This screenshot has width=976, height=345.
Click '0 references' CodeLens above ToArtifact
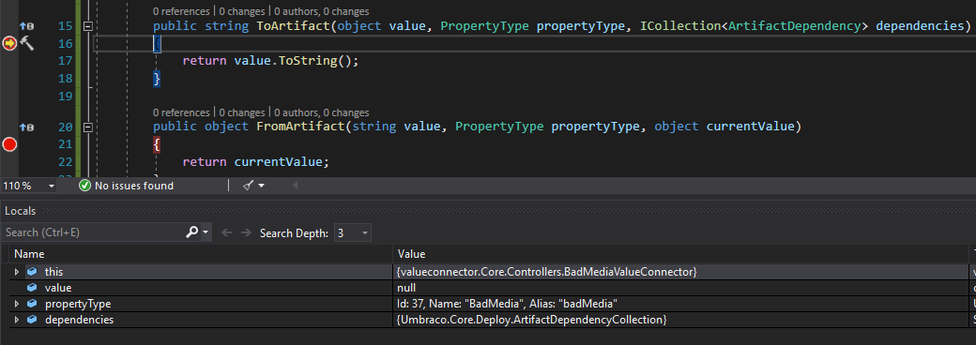coord(181,11)
